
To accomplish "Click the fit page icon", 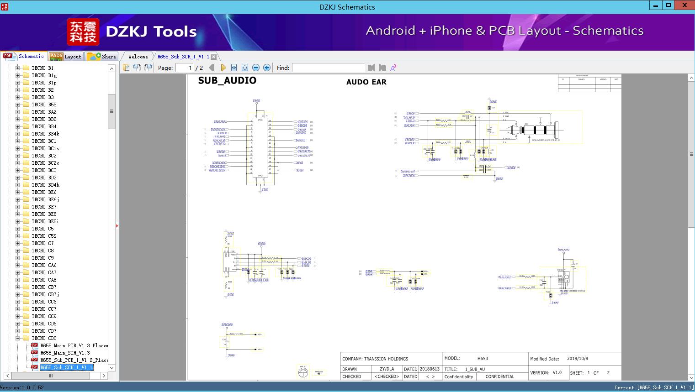I will 245,68.
